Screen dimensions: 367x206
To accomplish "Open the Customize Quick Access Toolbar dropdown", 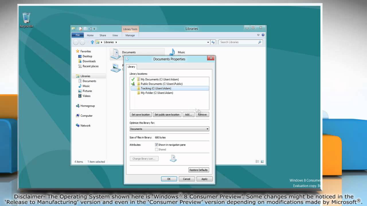I will coord(94,29).
